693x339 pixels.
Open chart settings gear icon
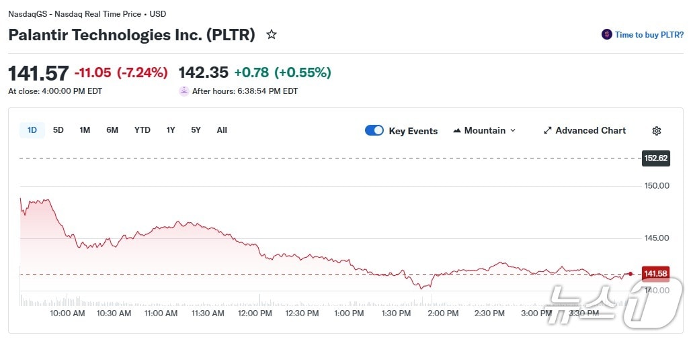coord(657,131)
